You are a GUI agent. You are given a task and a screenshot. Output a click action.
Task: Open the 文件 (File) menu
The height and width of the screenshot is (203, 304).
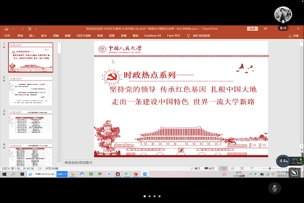[7, 36]
